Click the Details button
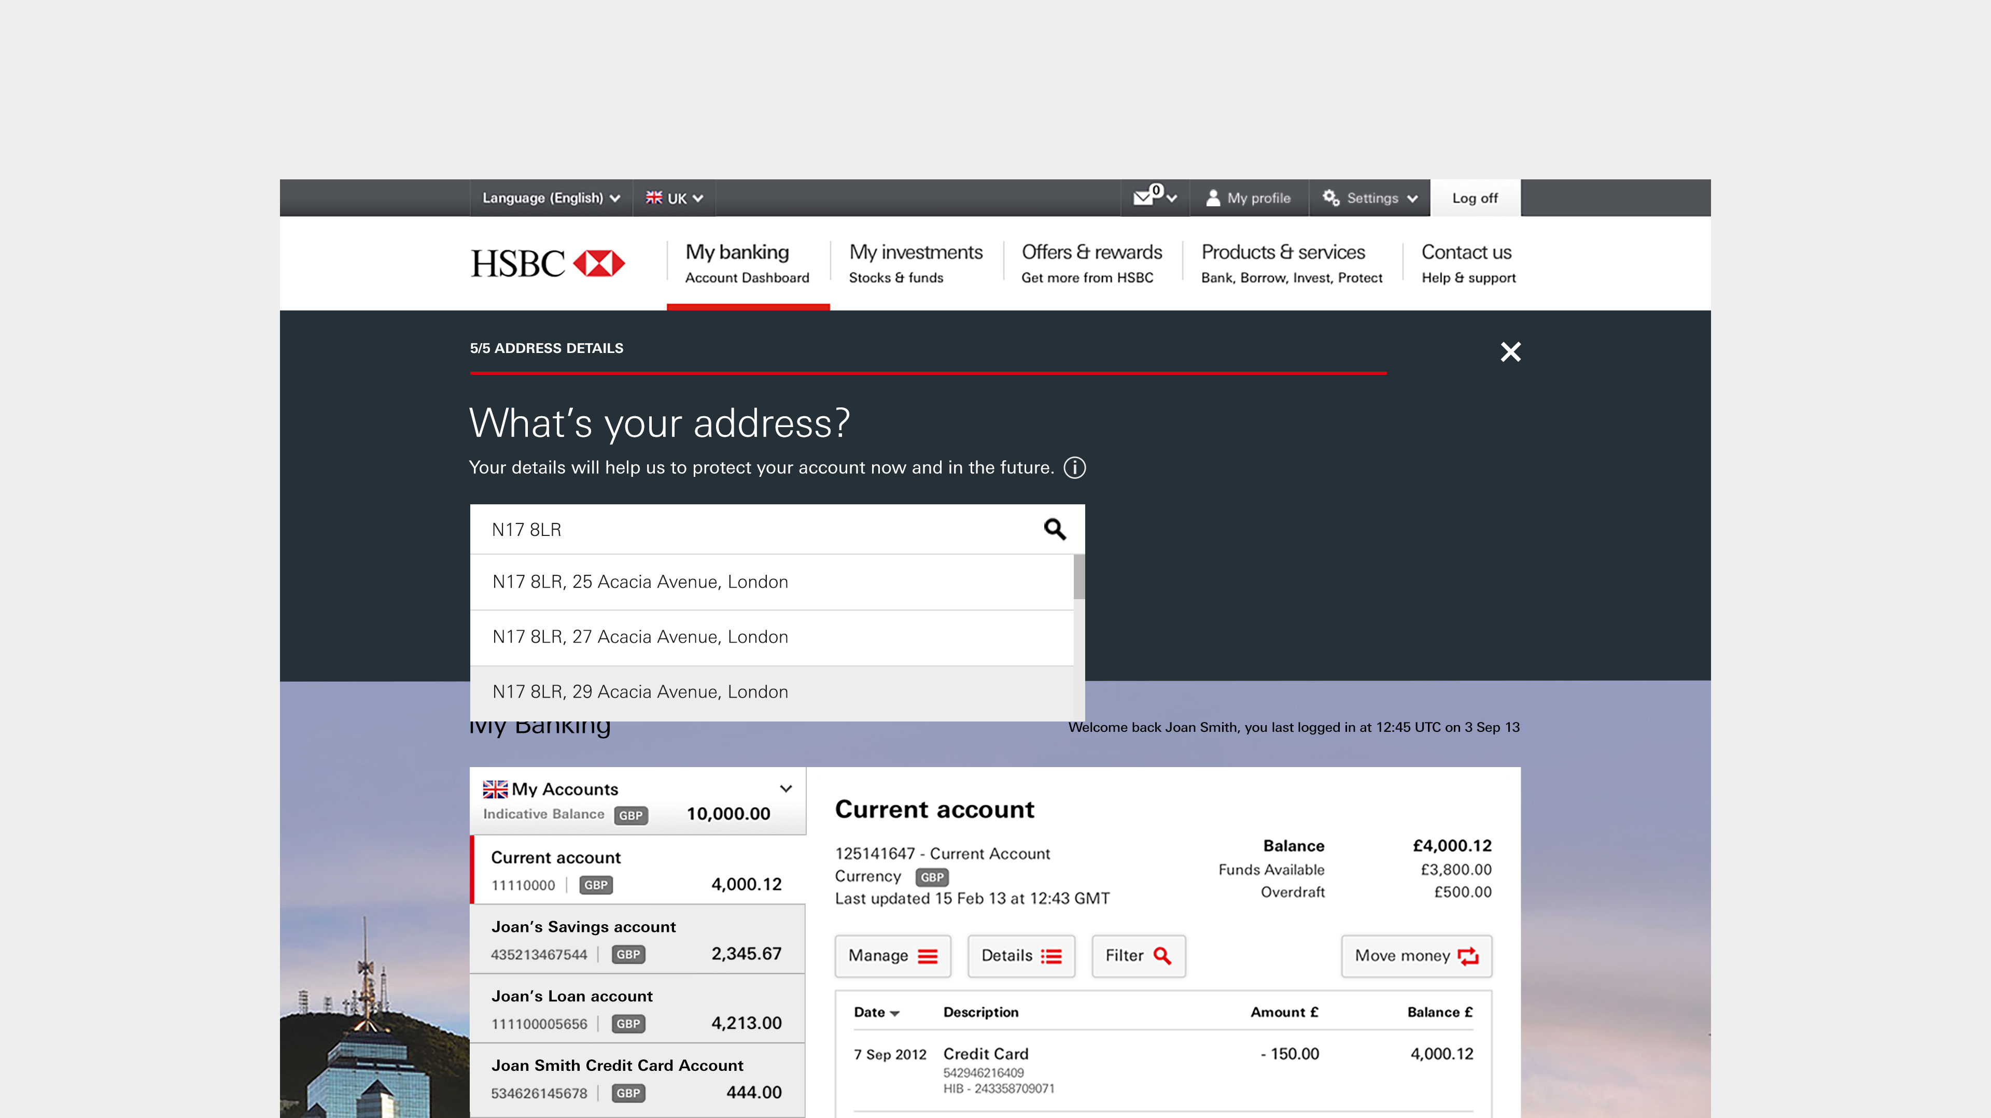This screenshot has height=1118, width=1991. point(1021,956)
